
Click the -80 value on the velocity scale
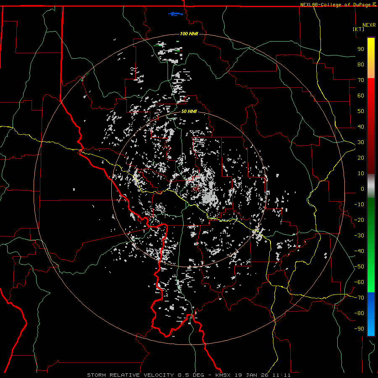[359, 313]
